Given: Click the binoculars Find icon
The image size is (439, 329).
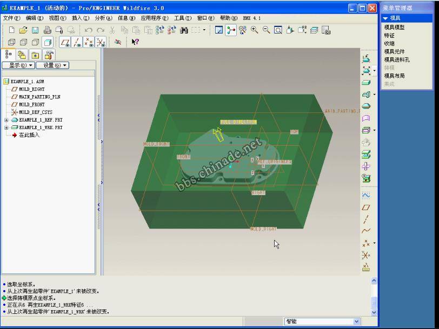Looking at the screenshot, I should click(184, 30).
